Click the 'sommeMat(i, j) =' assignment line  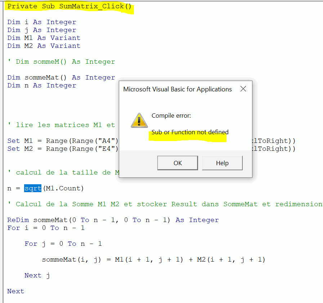[x=153, y=259]
